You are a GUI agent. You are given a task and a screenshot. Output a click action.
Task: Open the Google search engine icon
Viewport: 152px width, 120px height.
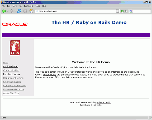pyautogui.click(x=131, y=11)
